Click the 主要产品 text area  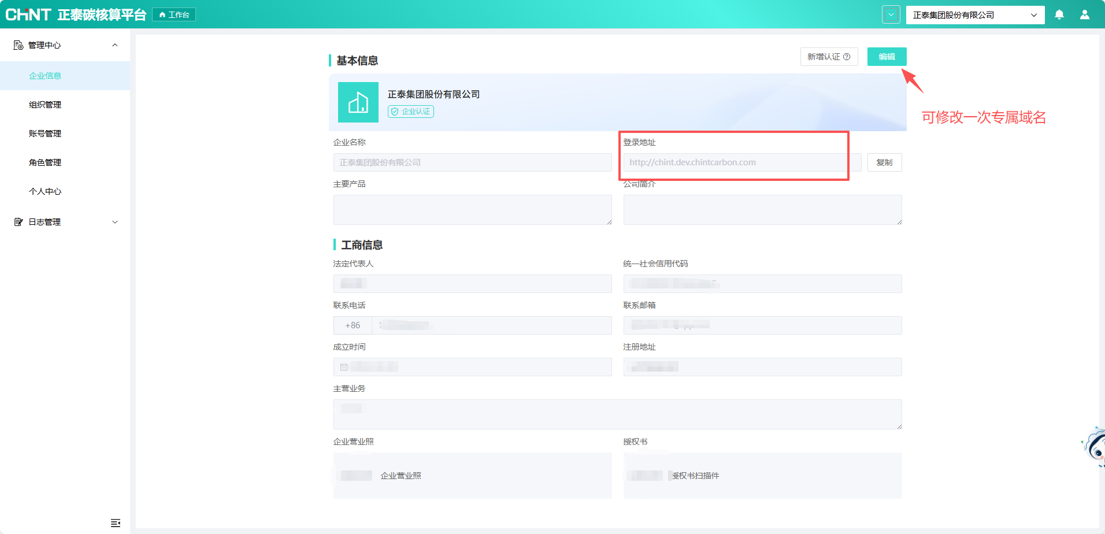[472, 210]
